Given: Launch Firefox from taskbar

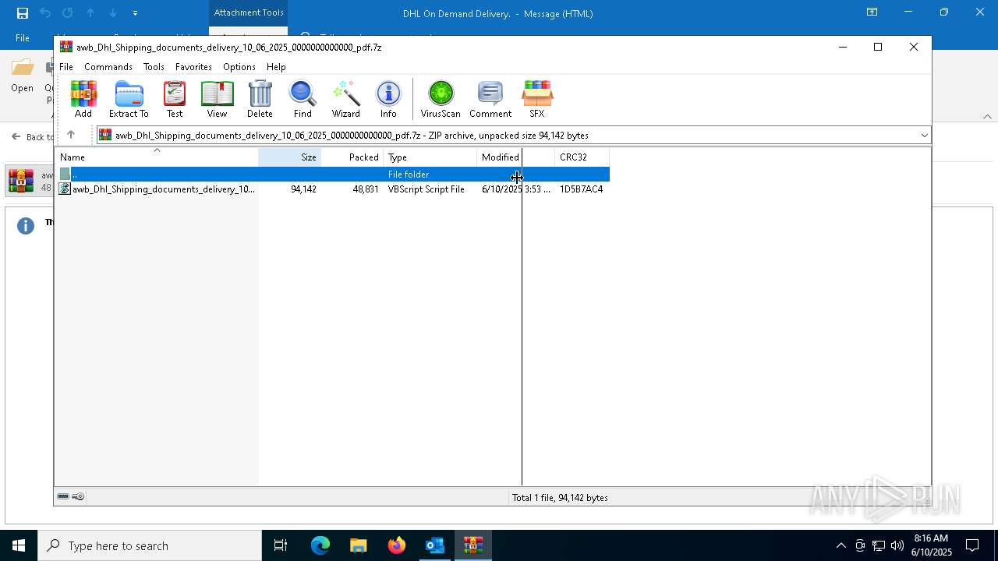Looking at the screenshot, I should (397, 545).
